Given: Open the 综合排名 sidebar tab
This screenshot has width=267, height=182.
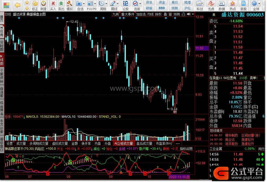Looking at the screenshot, I should (2, 108).
